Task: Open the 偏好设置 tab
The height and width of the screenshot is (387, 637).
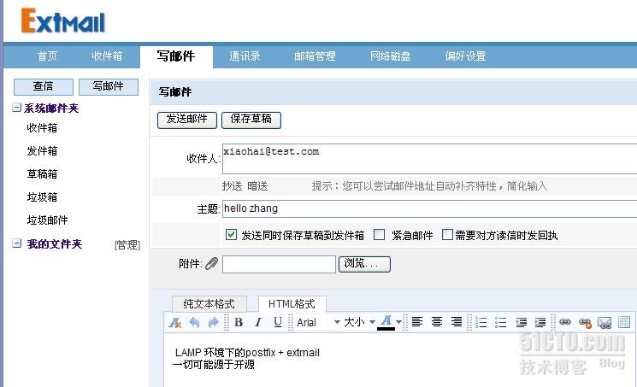Action: coord(465,56)
